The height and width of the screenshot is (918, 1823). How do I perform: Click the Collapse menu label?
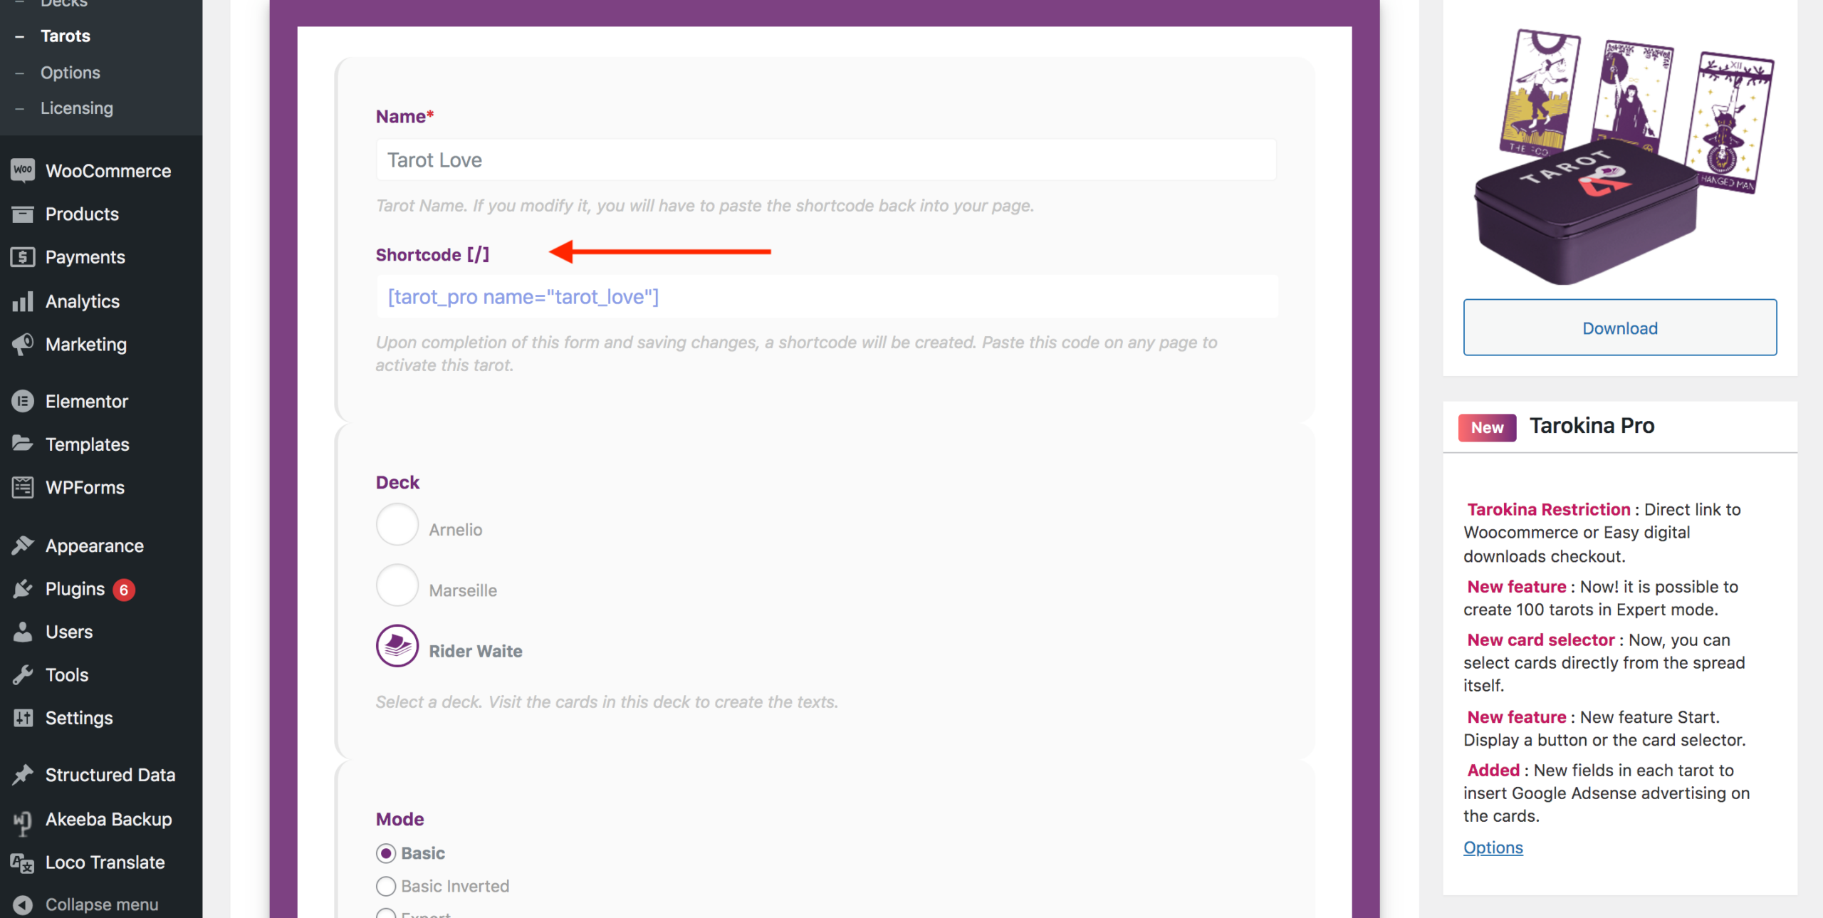tap(102, 904)
